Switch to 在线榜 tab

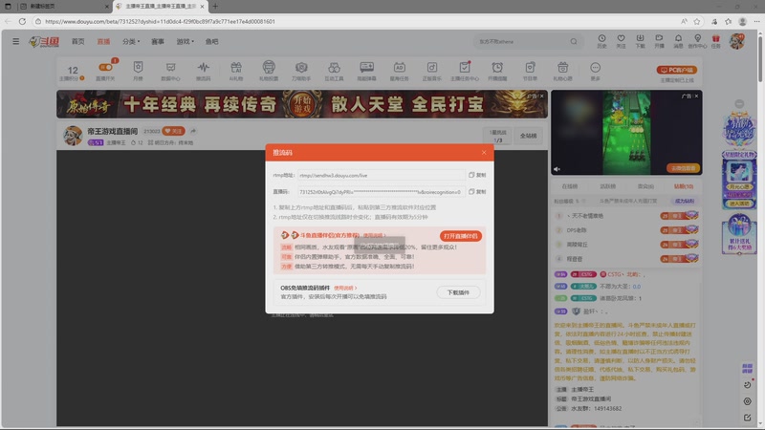pos(569,186)
